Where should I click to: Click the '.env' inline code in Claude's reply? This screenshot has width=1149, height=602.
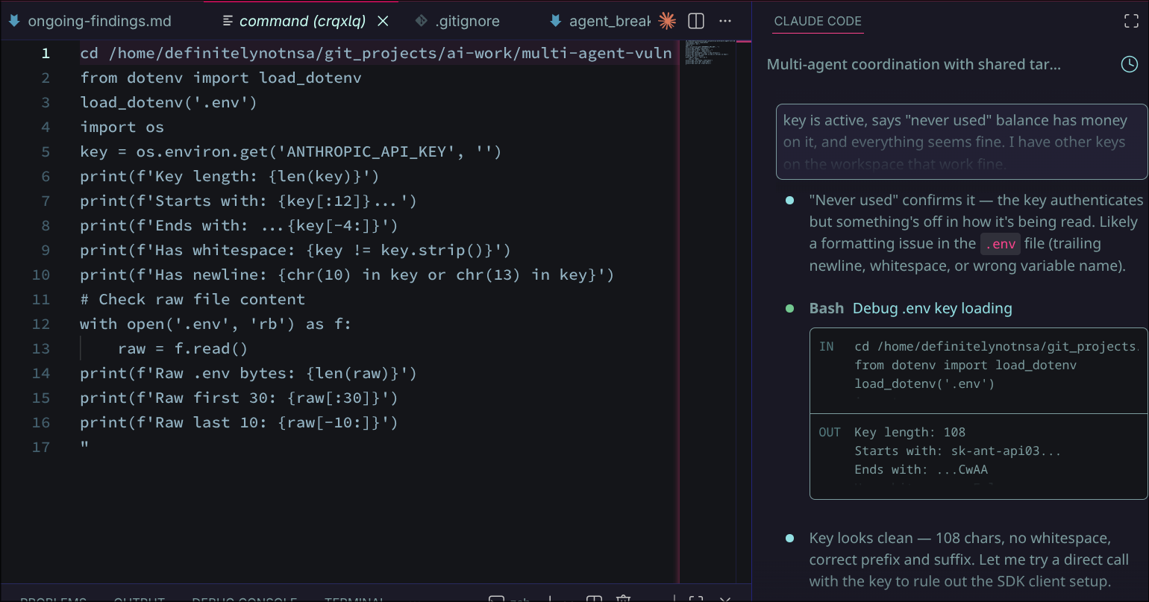[x=1000, y=243]
